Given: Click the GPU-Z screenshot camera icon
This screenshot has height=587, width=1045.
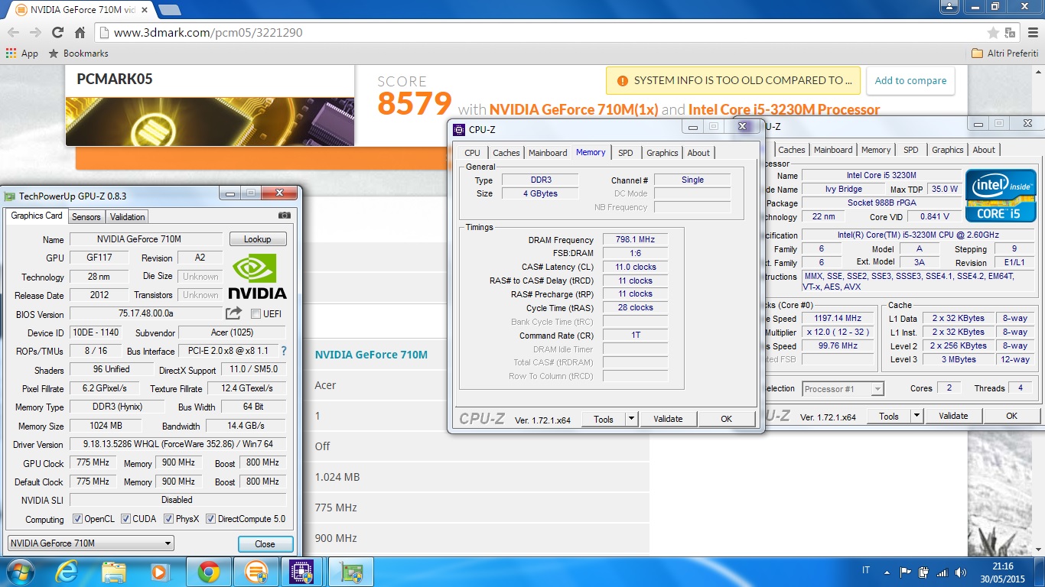Looking at the screenshot, I should [x=284, y=216].
